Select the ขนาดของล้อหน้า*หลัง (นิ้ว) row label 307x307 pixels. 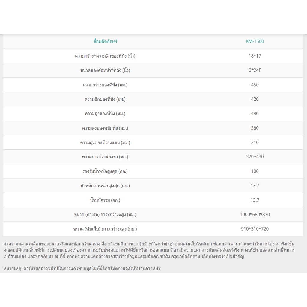coord(105,70)
